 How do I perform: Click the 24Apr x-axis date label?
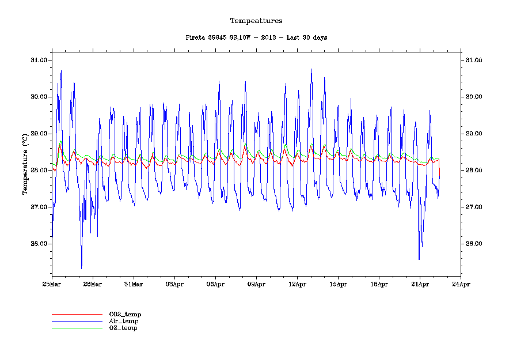pos(461,284)
